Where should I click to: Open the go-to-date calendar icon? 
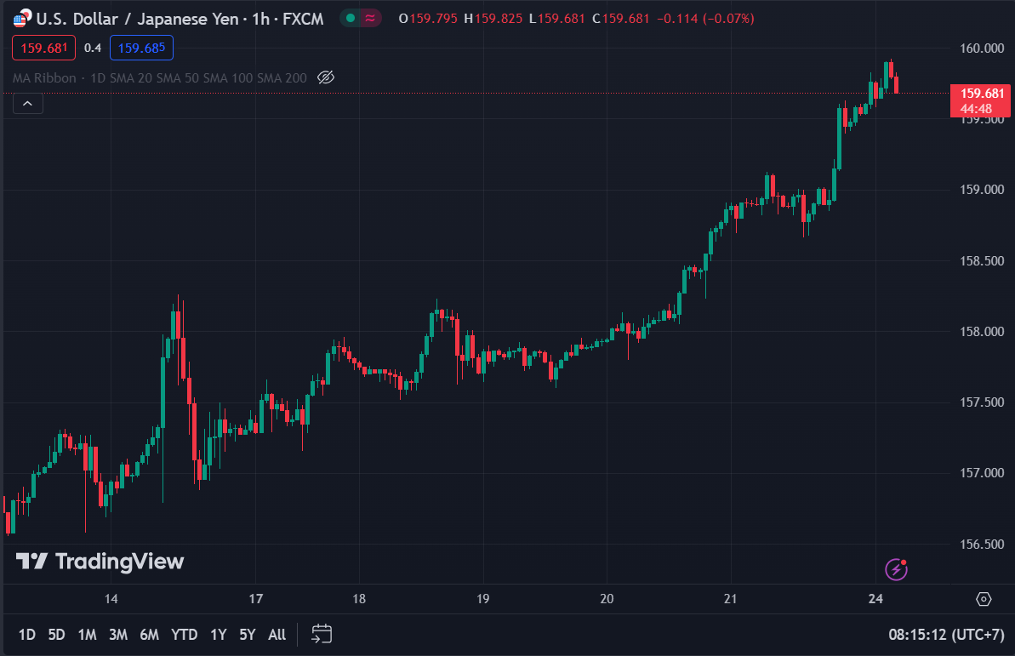coord(322,634)
